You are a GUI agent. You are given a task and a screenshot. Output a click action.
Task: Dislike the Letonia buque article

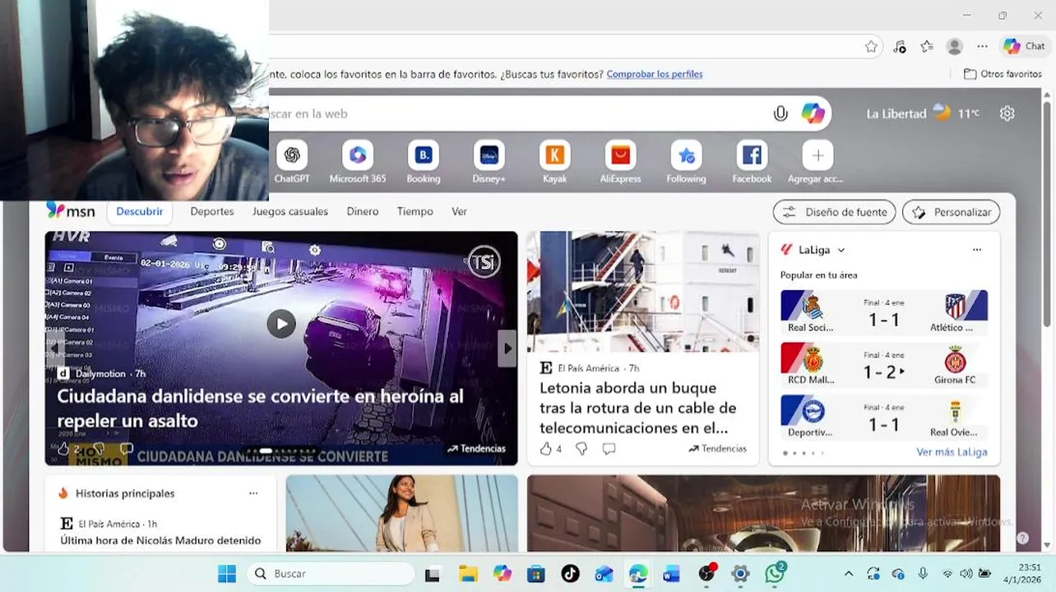(581, 449)
